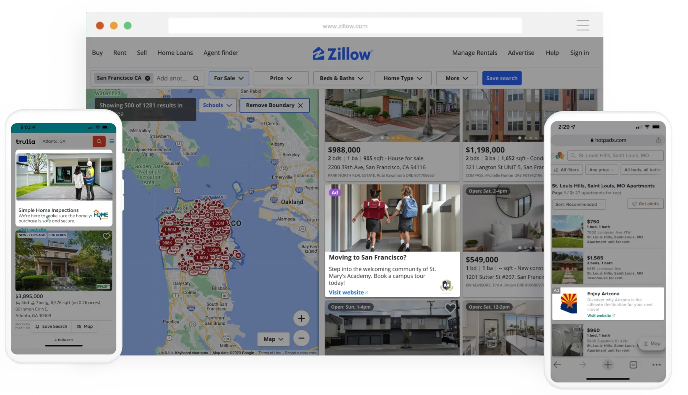The image size is (688, 395).
Task: Tap Visit website in Enjoy Arizona ad
Action: click(601, 316)
